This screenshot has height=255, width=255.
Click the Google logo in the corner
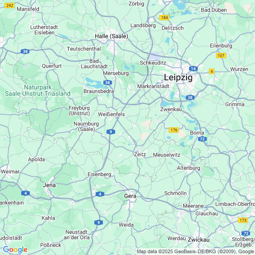coord(15,250)
